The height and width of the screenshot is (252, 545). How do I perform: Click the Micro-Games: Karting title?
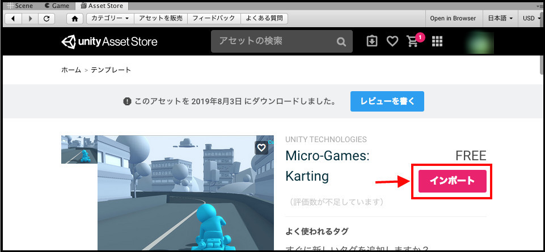point(327,166)
